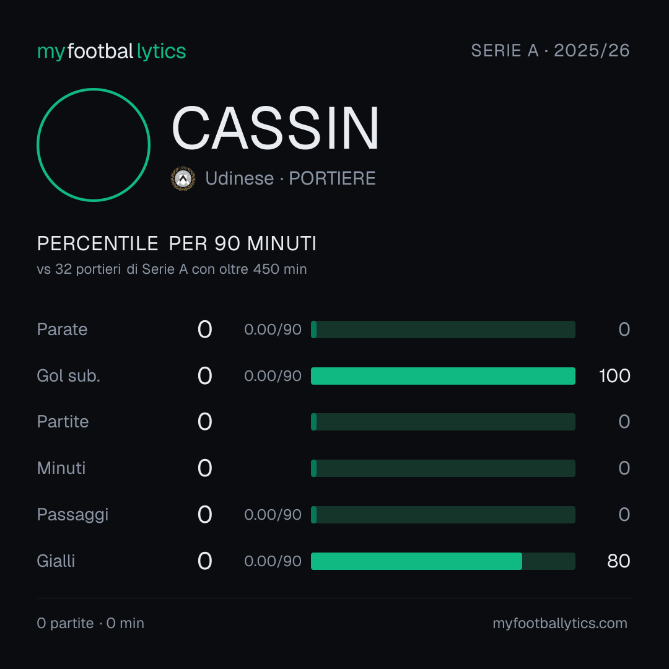Select the PERCENTILE PER 90 MINUTI heading
The image size is (669, 669).
[x=177, y=243]
